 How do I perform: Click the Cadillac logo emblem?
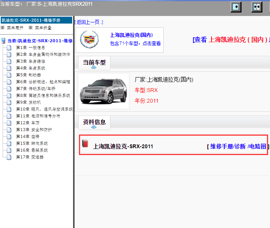coord(90,40)
